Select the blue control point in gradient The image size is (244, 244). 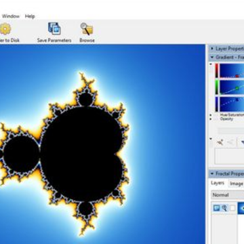[x=237, y=100]
